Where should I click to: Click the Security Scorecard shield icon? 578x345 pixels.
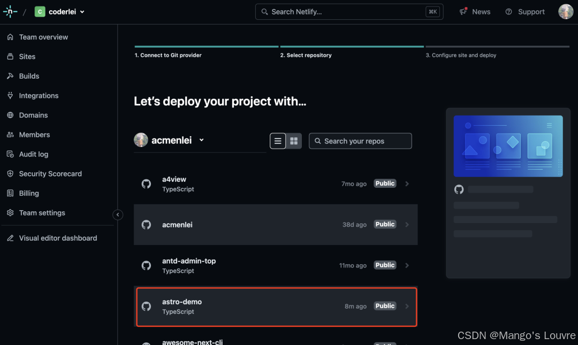10,174
